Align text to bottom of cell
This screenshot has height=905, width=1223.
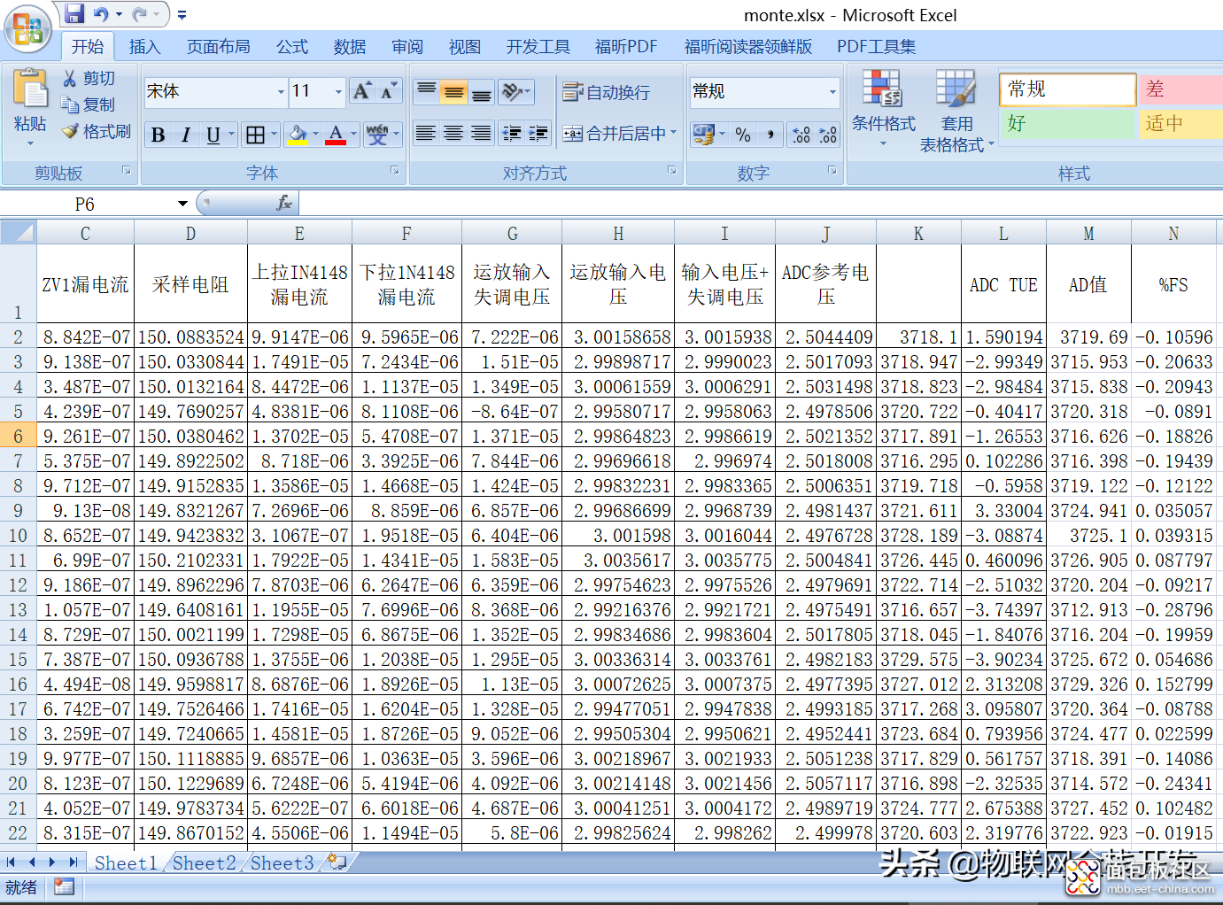[481, 90]
